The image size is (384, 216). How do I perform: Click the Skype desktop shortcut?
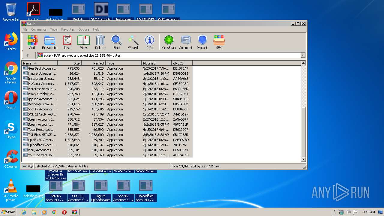[x=11, y=130]
